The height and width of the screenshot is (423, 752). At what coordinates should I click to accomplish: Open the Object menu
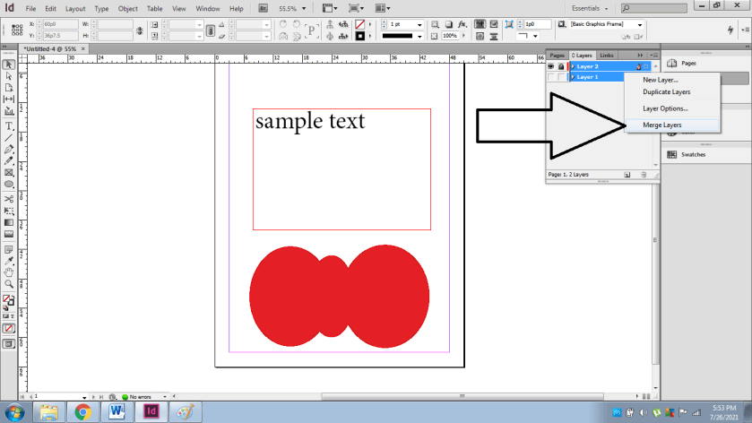[128, 8]
